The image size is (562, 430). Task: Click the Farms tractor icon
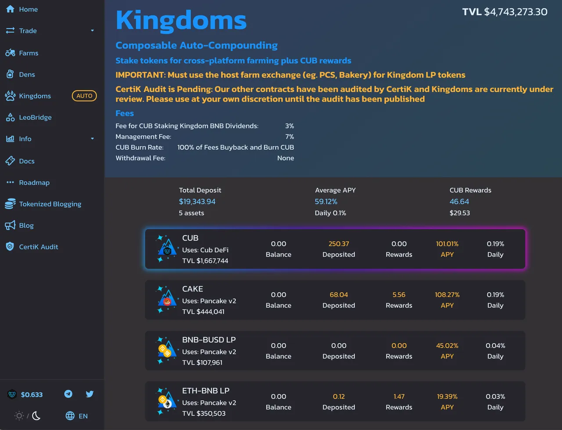10,53
